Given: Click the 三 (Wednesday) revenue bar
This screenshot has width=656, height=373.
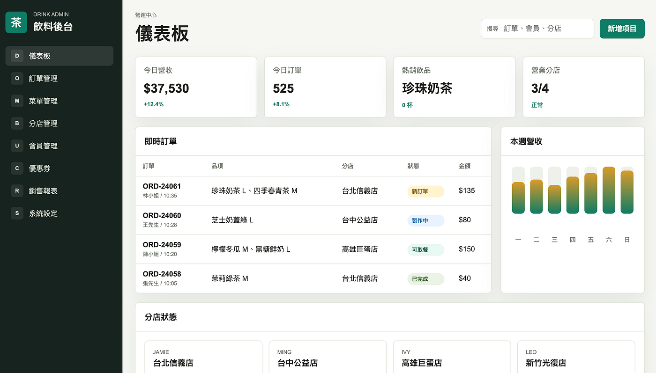Looking at the screenshot, I should click(x=554, y=199).
